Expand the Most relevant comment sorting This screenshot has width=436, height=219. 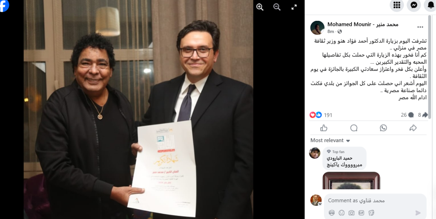[330, 140]
